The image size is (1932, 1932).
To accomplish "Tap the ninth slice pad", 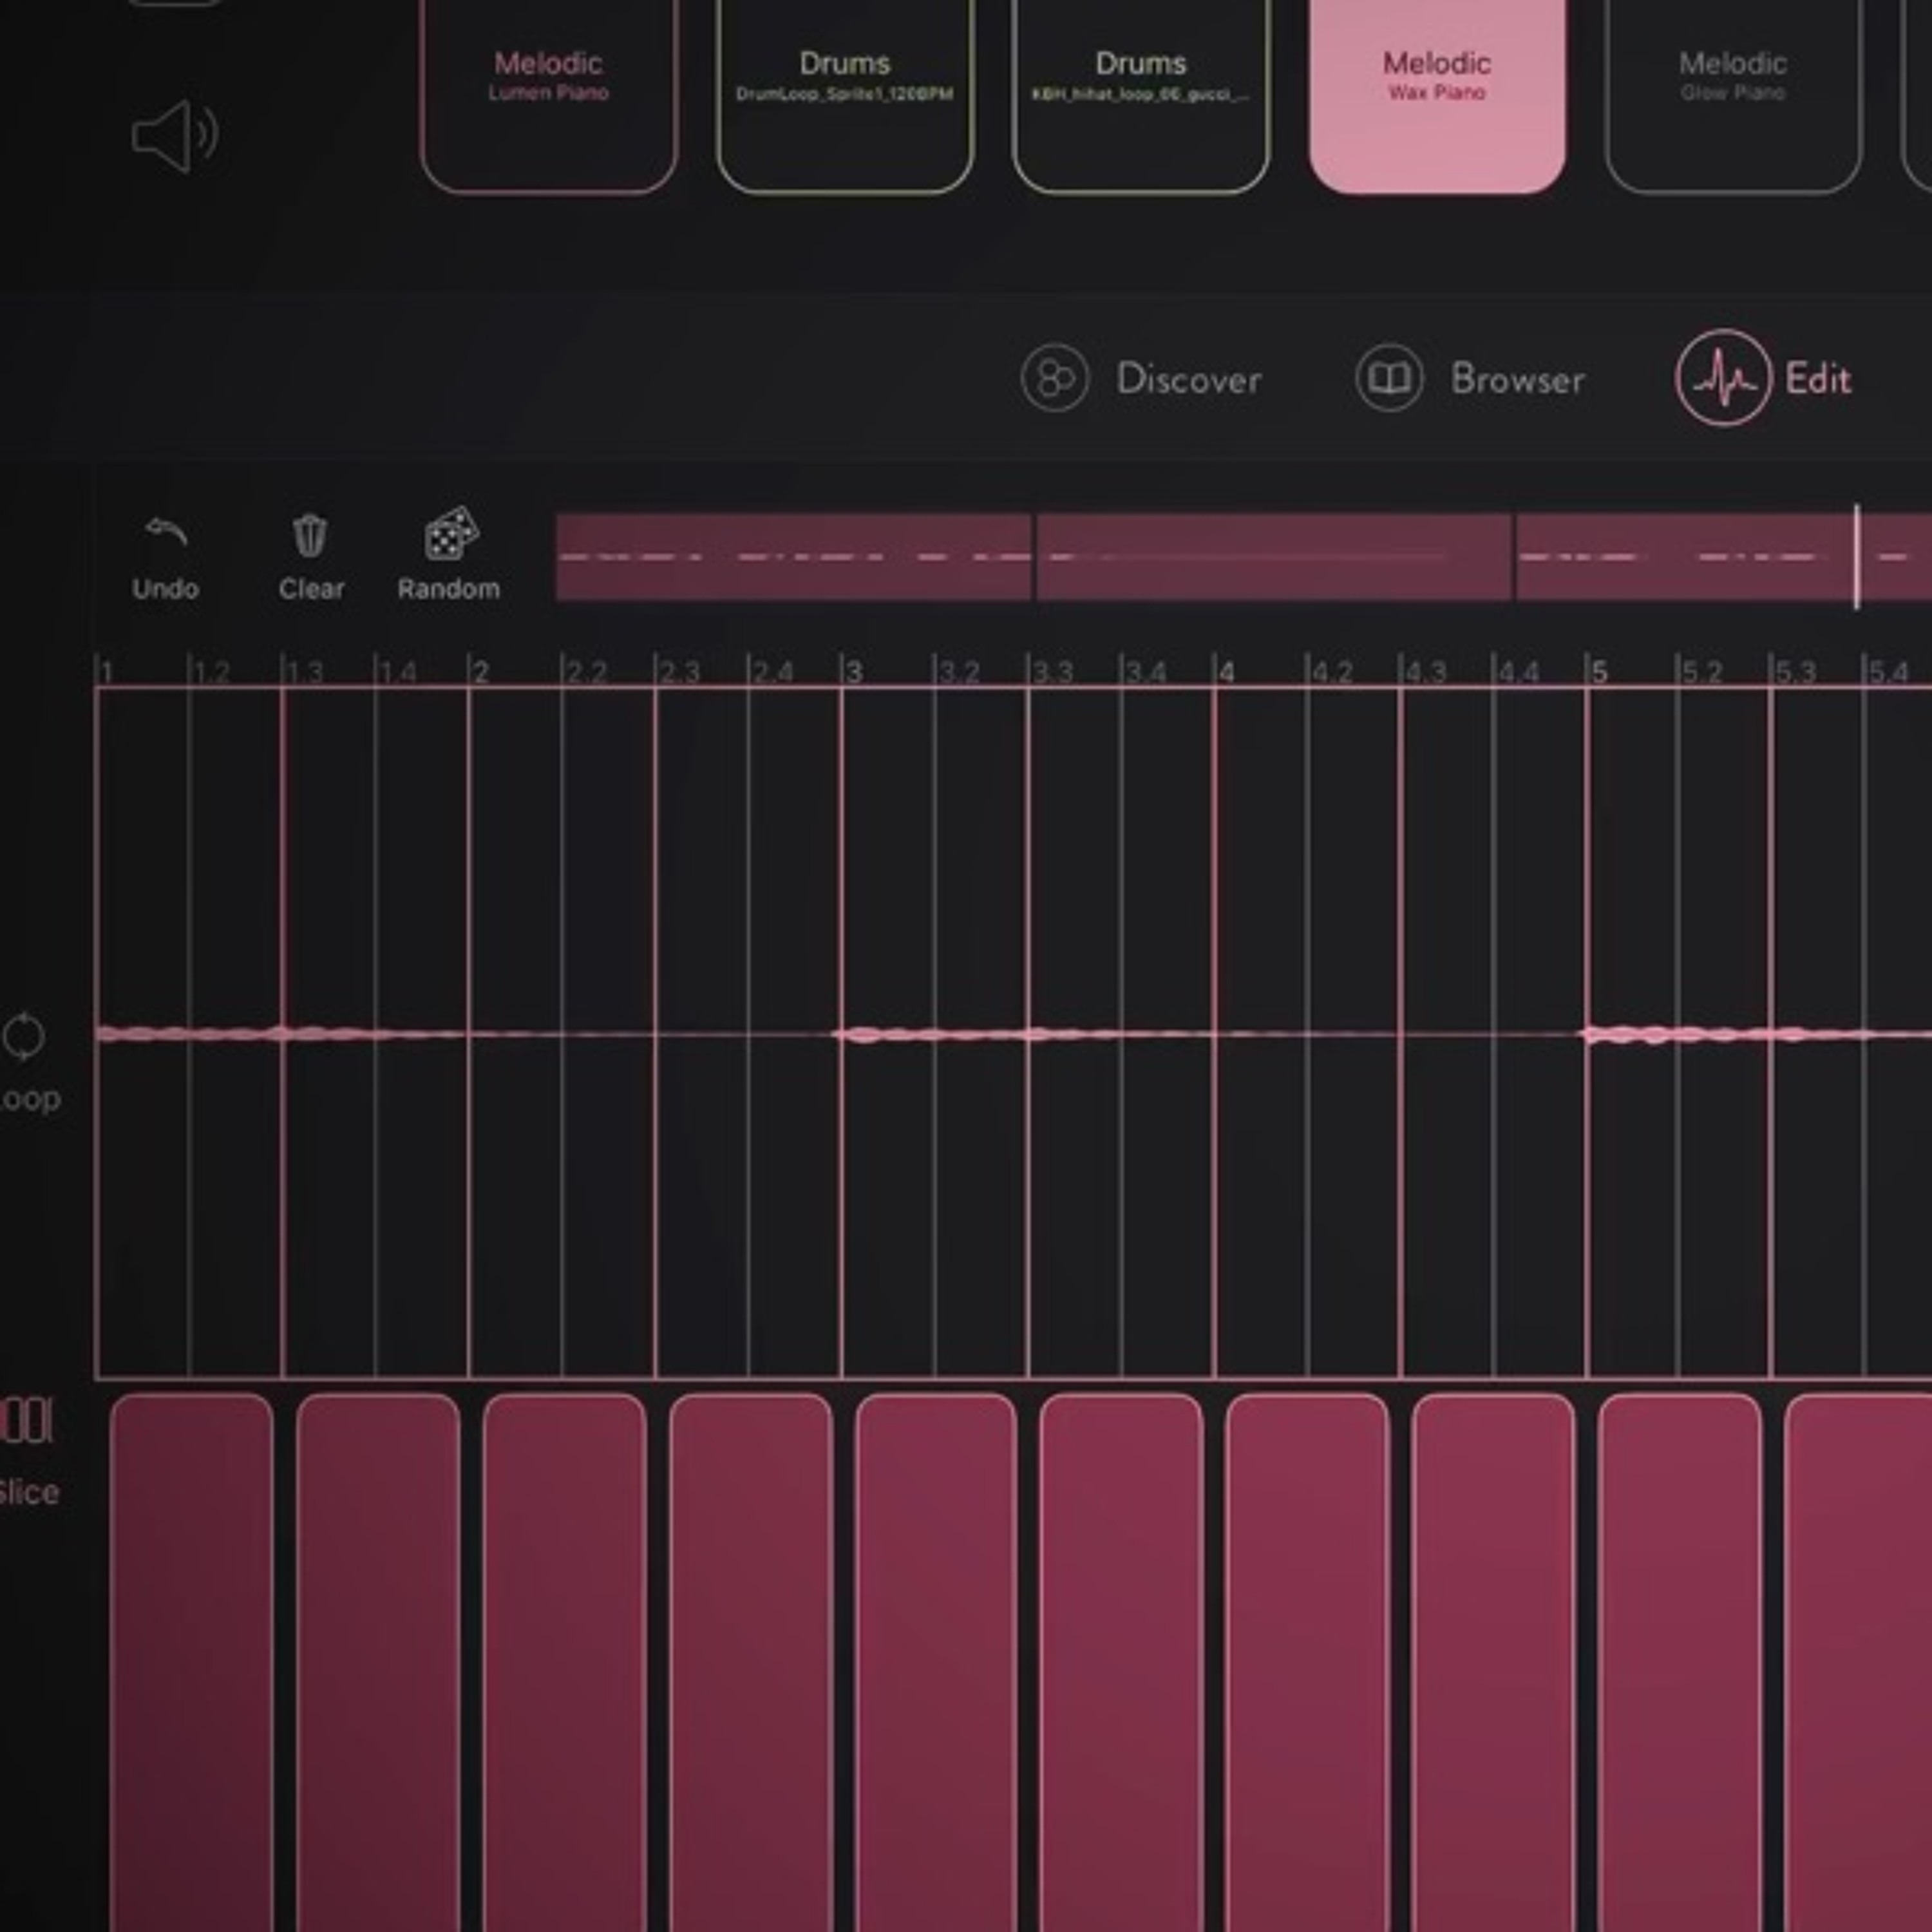I will pos(1680,1662).
